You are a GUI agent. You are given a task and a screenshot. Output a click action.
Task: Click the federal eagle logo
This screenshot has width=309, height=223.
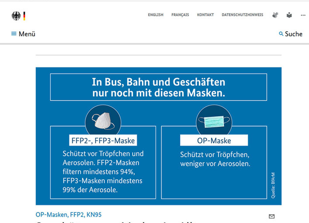(16, 16)
